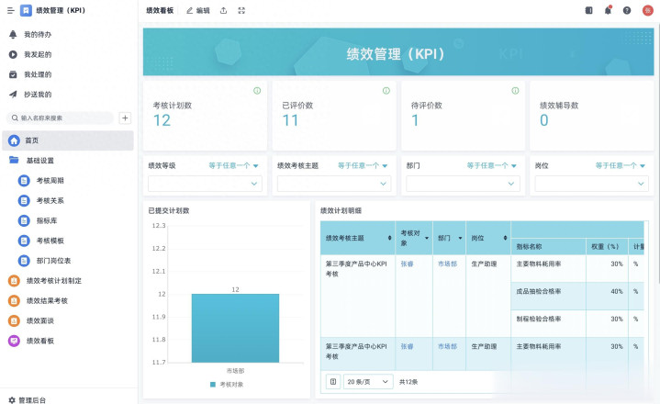Click 张睿 link in first table row
This screenshot has height=404, width=660.
[407, 264]
